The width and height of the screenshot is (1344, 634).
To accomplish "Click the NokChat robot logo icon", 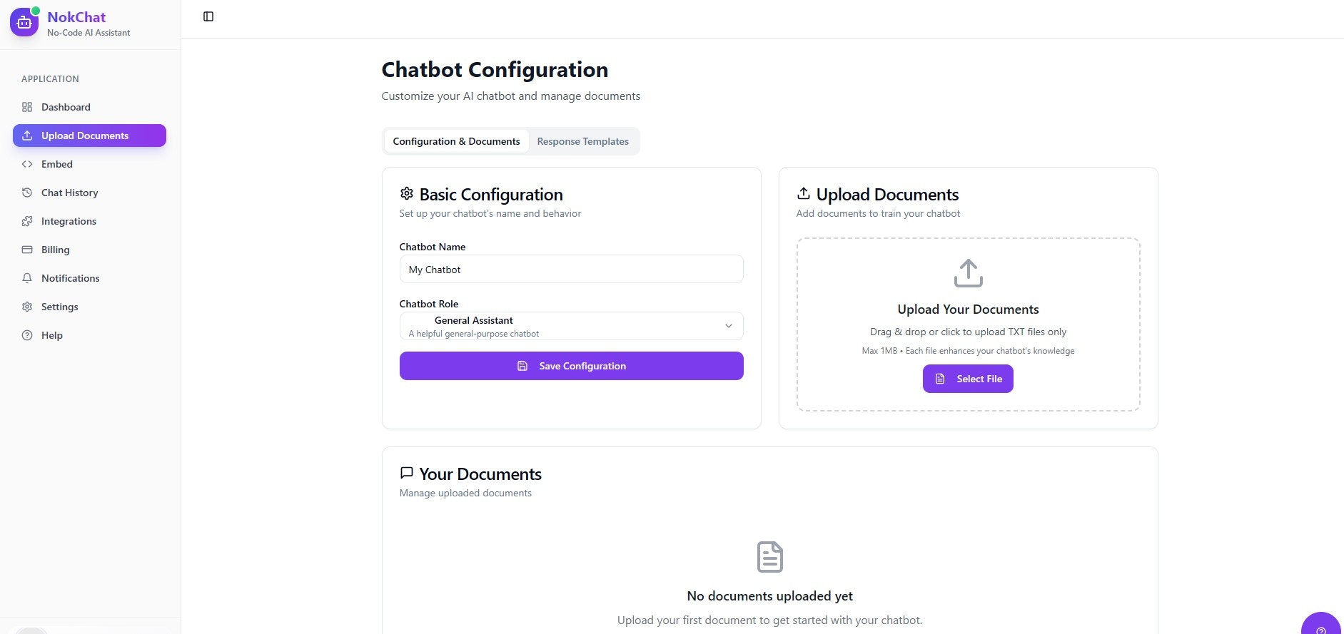I will (24, 22).
